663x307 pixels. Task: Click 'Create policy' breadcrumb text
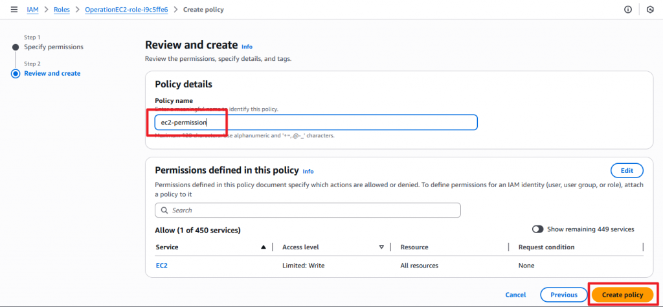[x=203, y=9]
